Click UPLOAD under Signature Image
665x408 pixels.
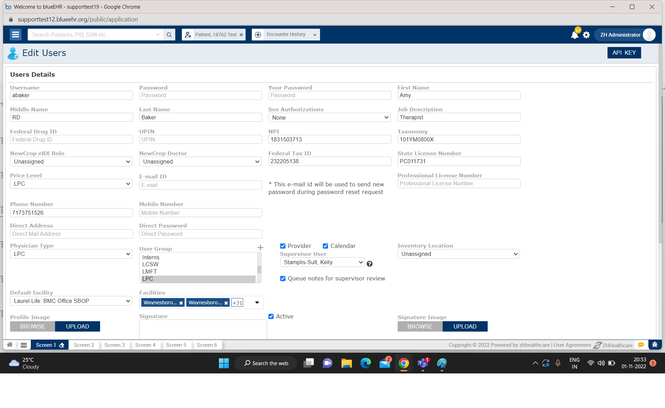pyautogui.click(x=465, y=326)
